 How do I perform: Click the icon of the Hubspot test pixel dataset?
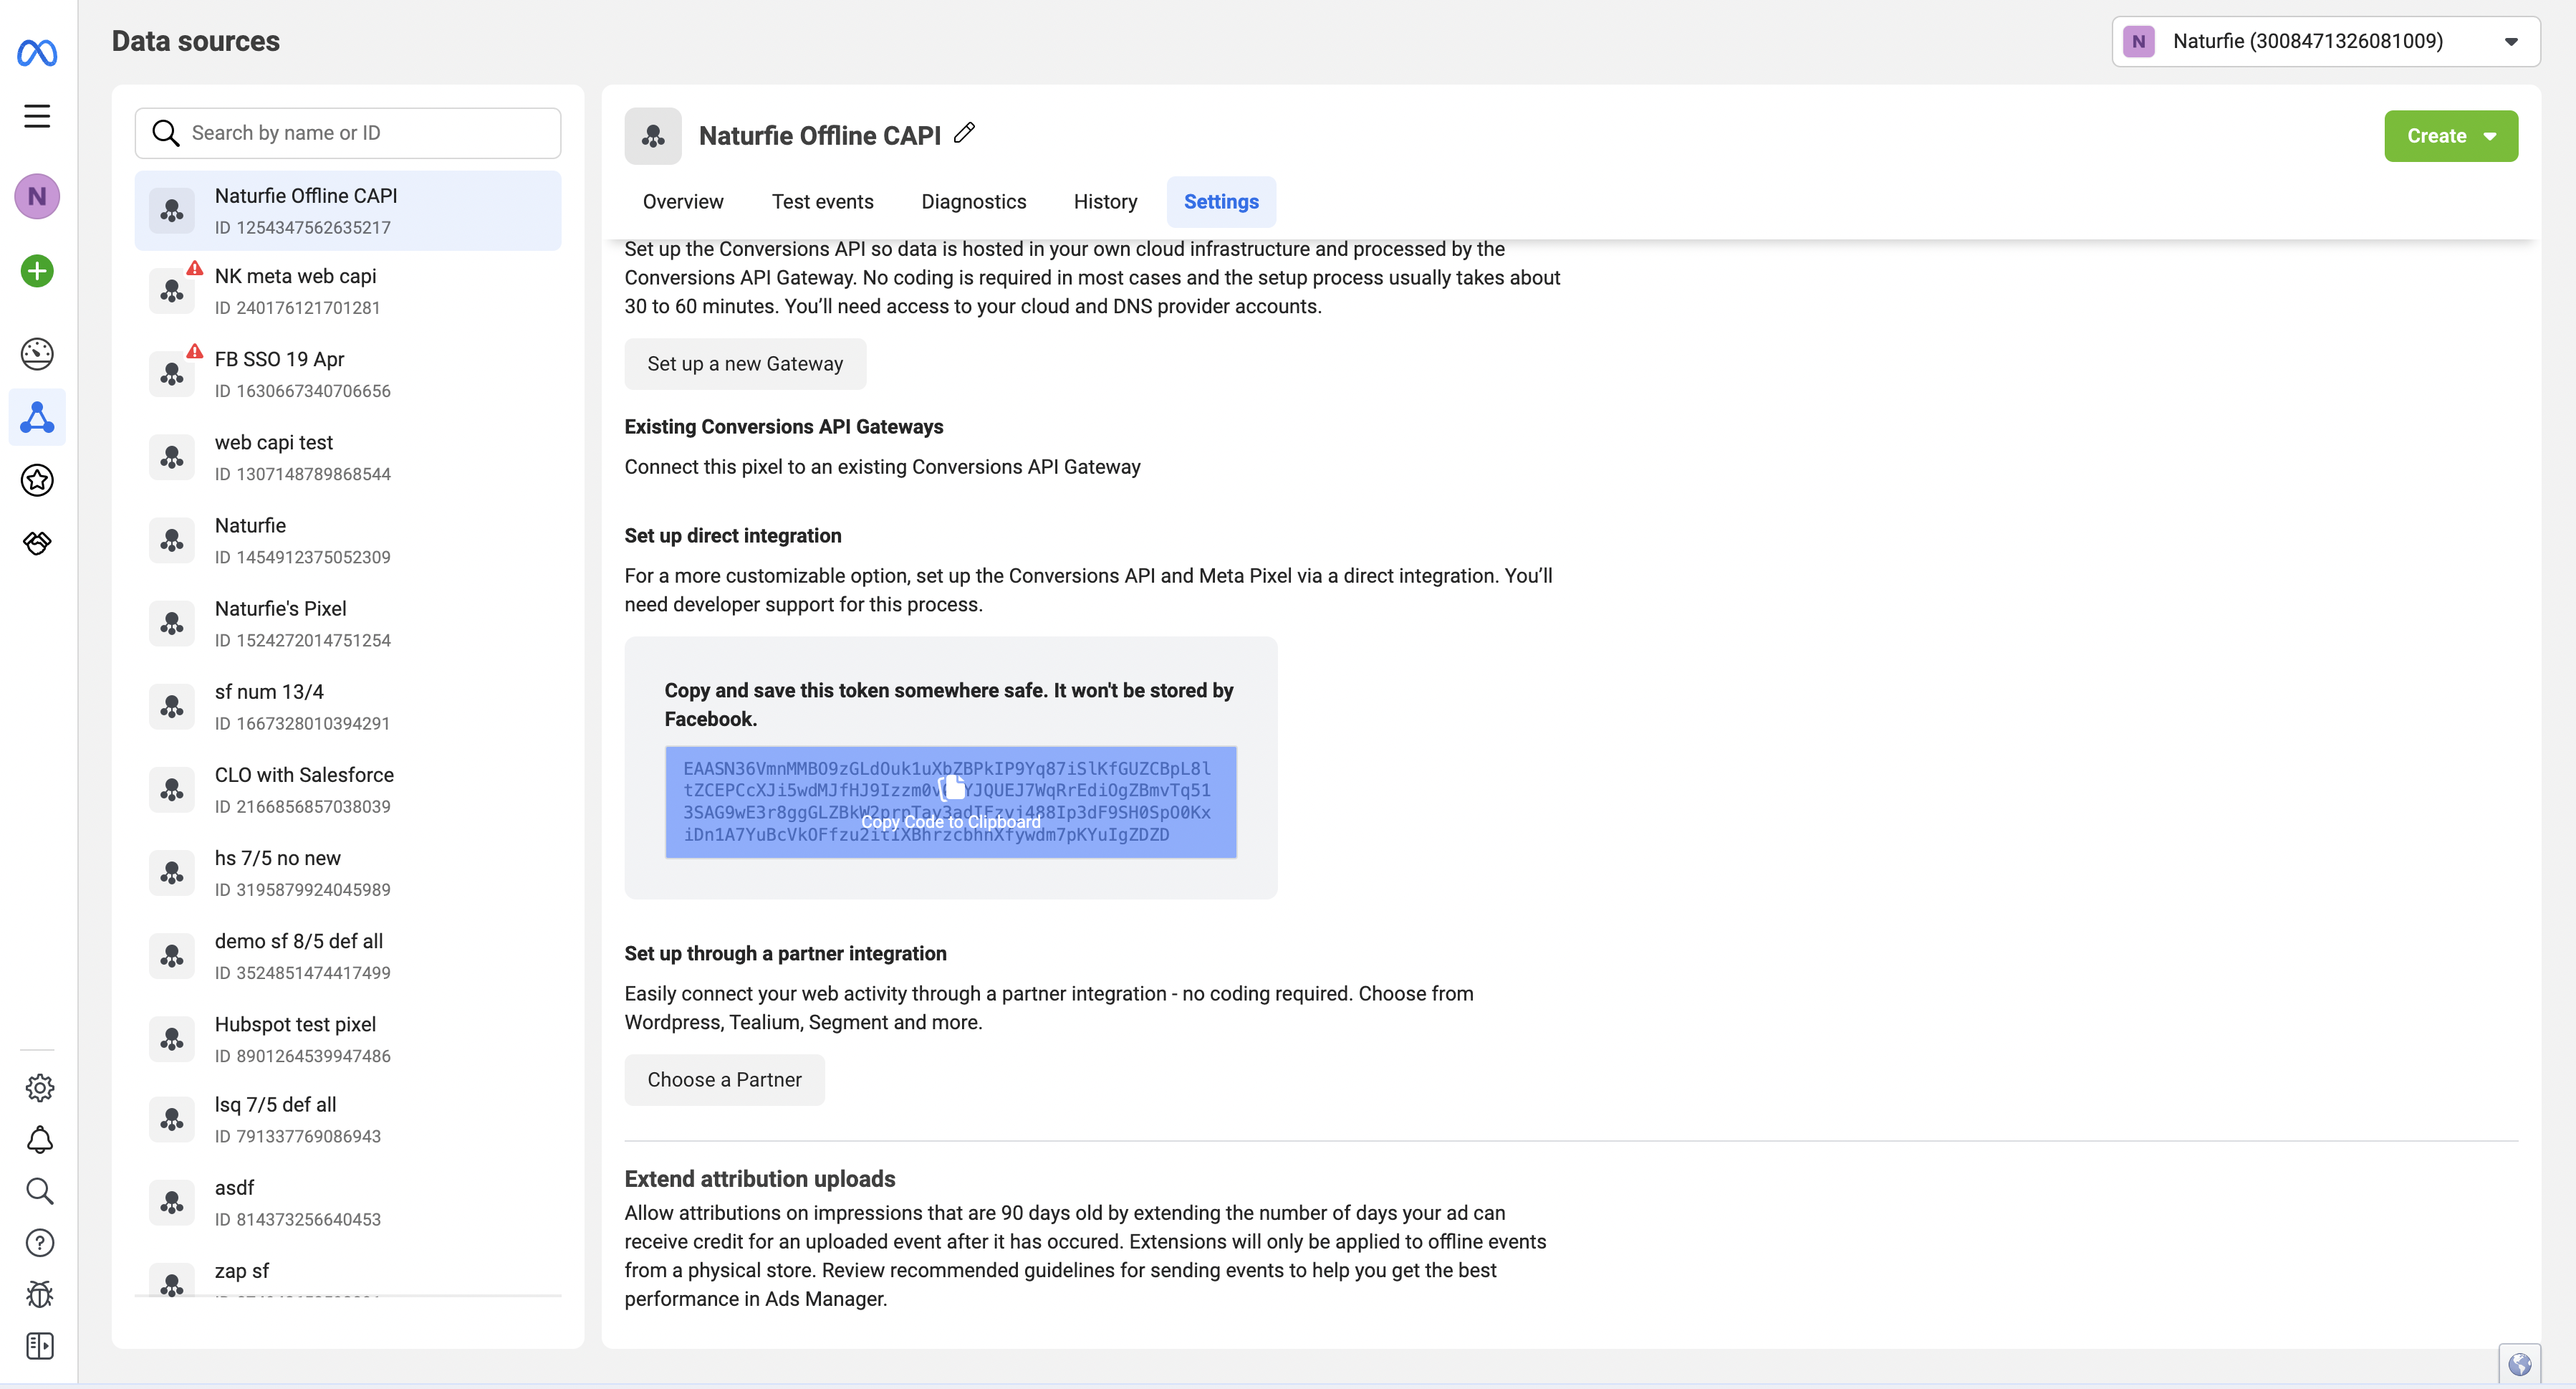click(x=172, y=1040)
